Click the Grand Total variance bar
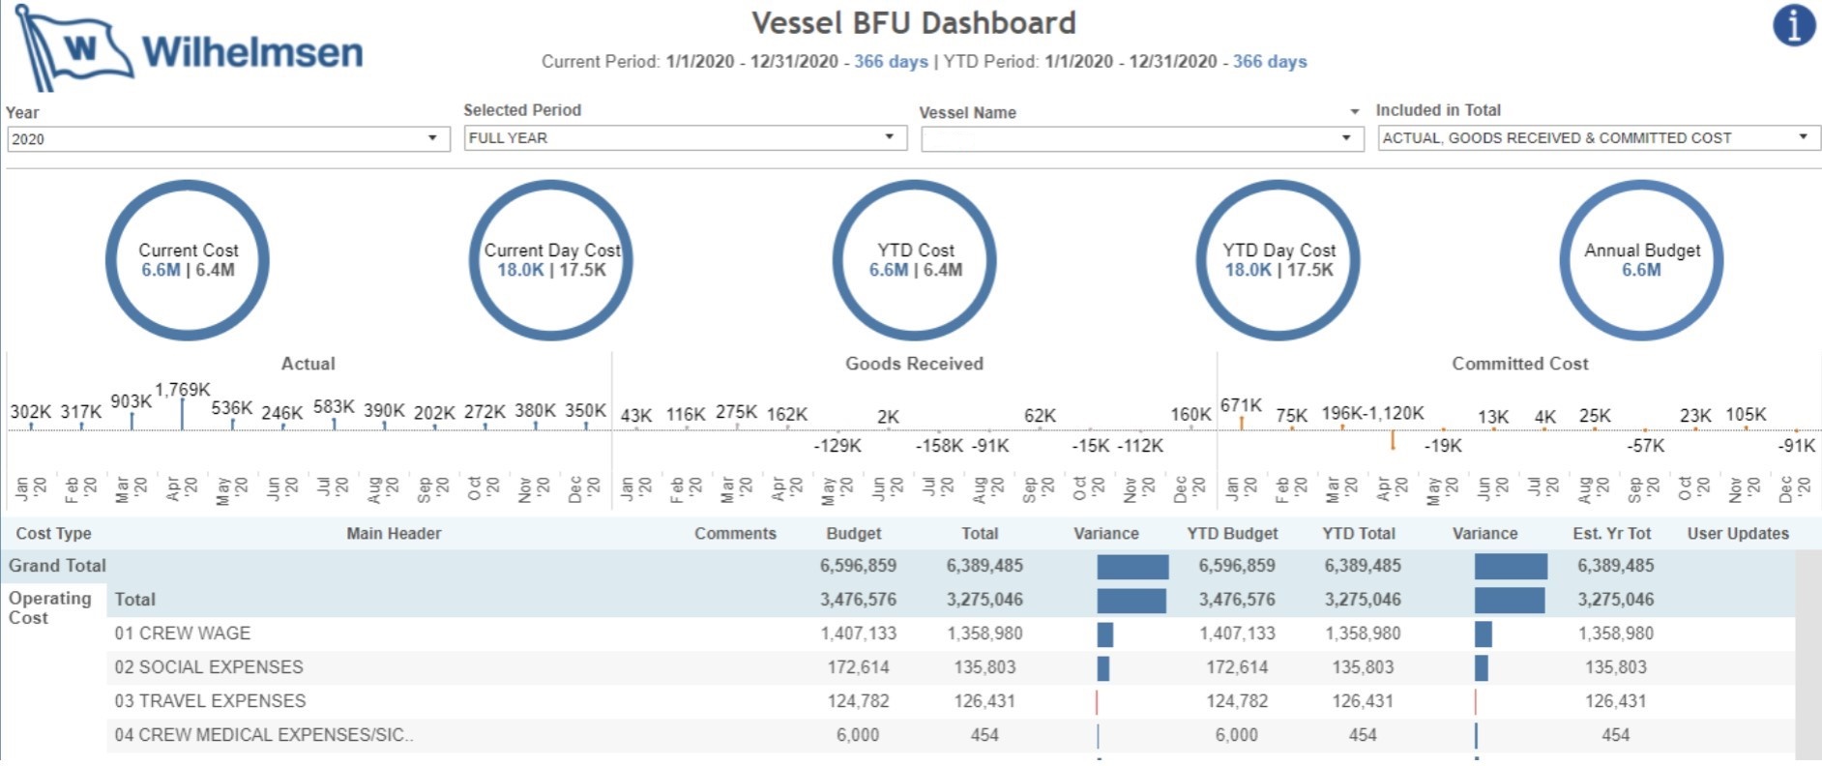 point(1132,567)
